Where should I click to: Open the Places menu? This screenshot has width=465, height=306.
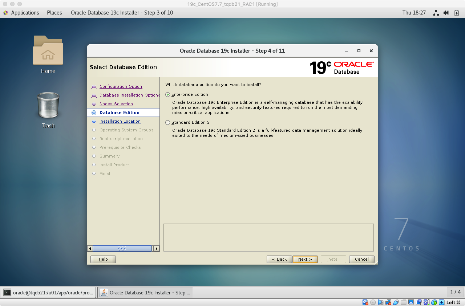click(x=54, y=13)
